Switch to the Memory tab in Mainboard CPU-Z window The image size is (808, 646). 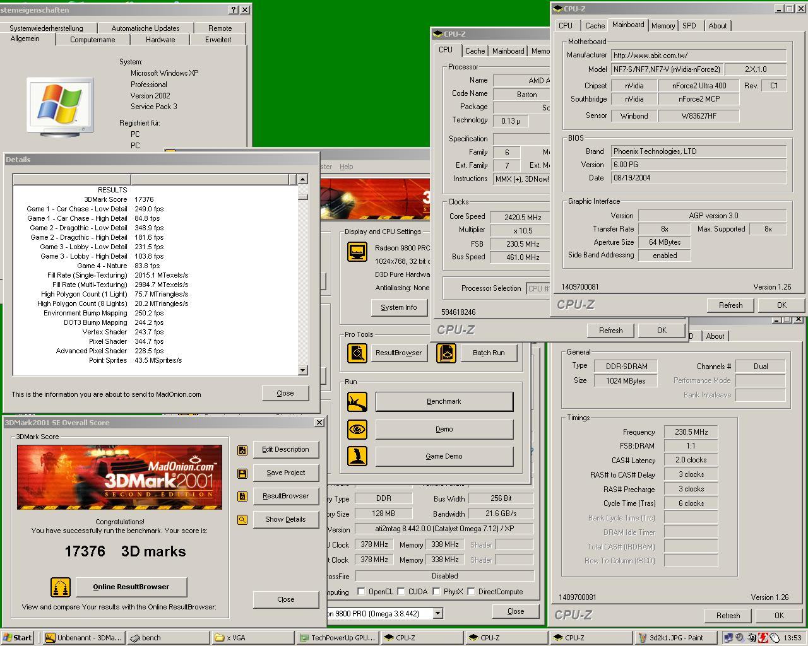pyautogui.click(x=663, y=26)
